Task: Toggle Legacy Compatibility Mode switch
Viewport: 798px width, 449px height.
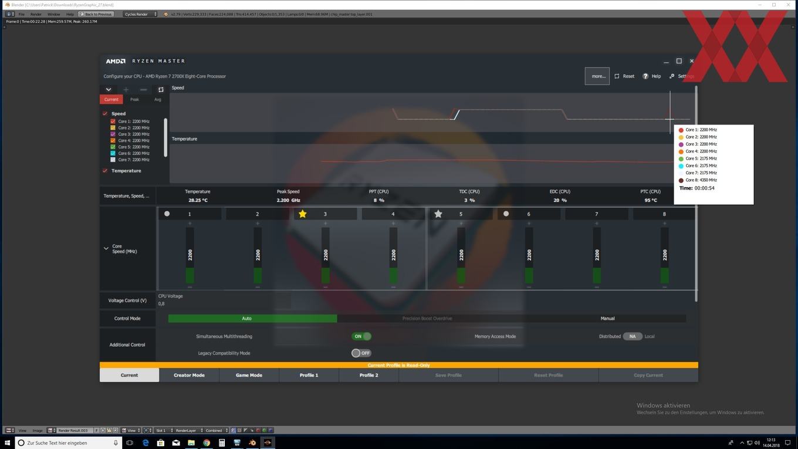Action: [361, 353]
